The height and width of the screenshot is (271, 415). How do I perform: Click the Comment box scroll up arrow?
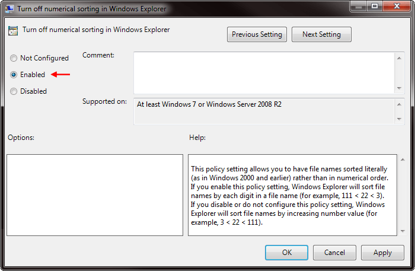pyautogui.click(x=399, y=58)
